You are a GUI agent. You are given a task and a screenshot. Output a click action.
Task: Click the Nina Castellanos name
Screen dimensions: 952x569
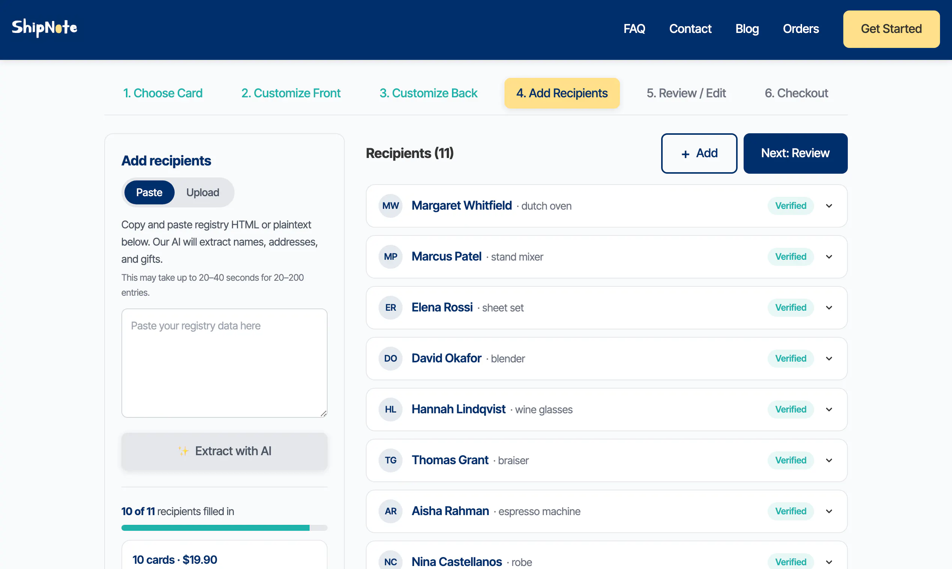[457, 562]
